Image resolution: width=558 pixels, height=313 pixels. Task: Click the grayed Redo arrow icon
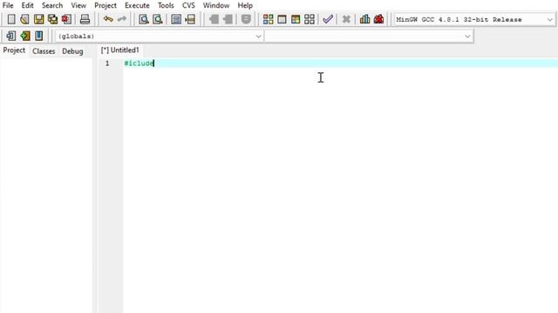pos(122,19)
